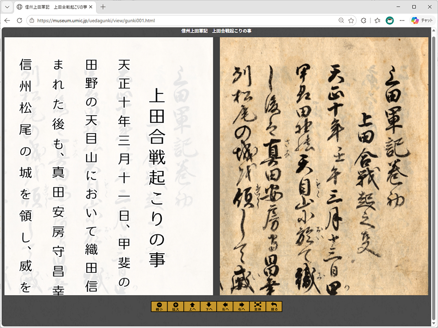Pan left using the 左へ button
438x328 pixels.
pyautogui.click(x=225, y=307)
